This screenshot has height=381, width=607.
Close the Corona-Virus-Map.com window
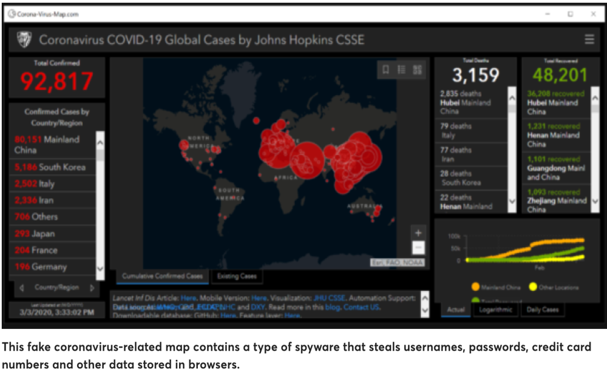click(x=594, y=14)
